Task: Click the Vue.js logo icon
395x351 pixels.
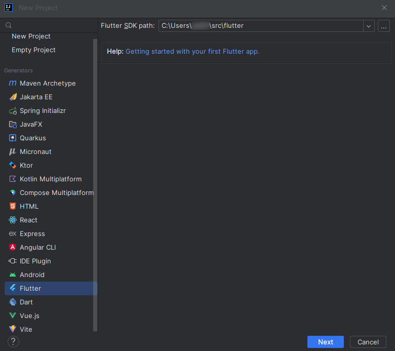Action: (x=13, y=316)
